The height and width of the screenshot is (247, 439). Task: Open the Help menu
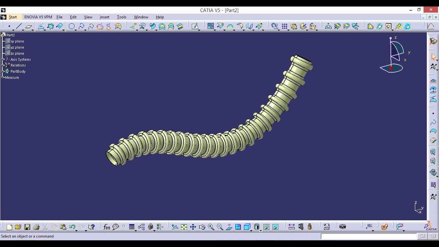pyautogui.click(x=160, y=17)
